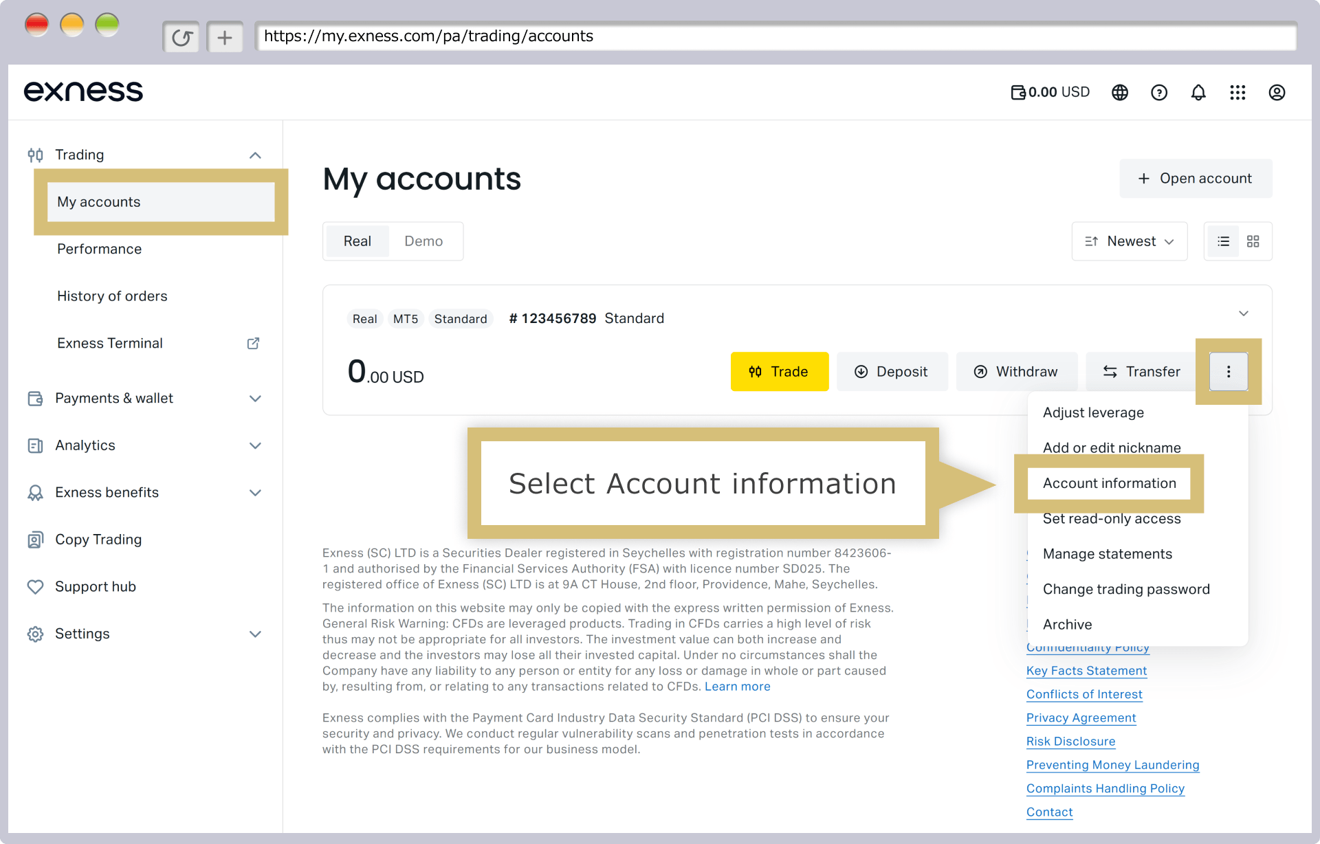Click the 0.00 USD account balance
The width and height of the screenshot is (1320, 844).
coord(386,372)
